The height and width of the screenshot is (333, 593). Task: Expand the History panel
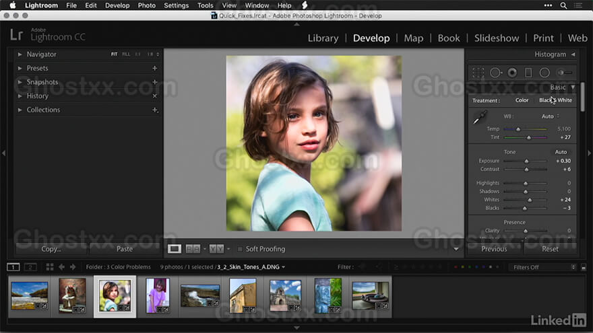pos(20,96)
